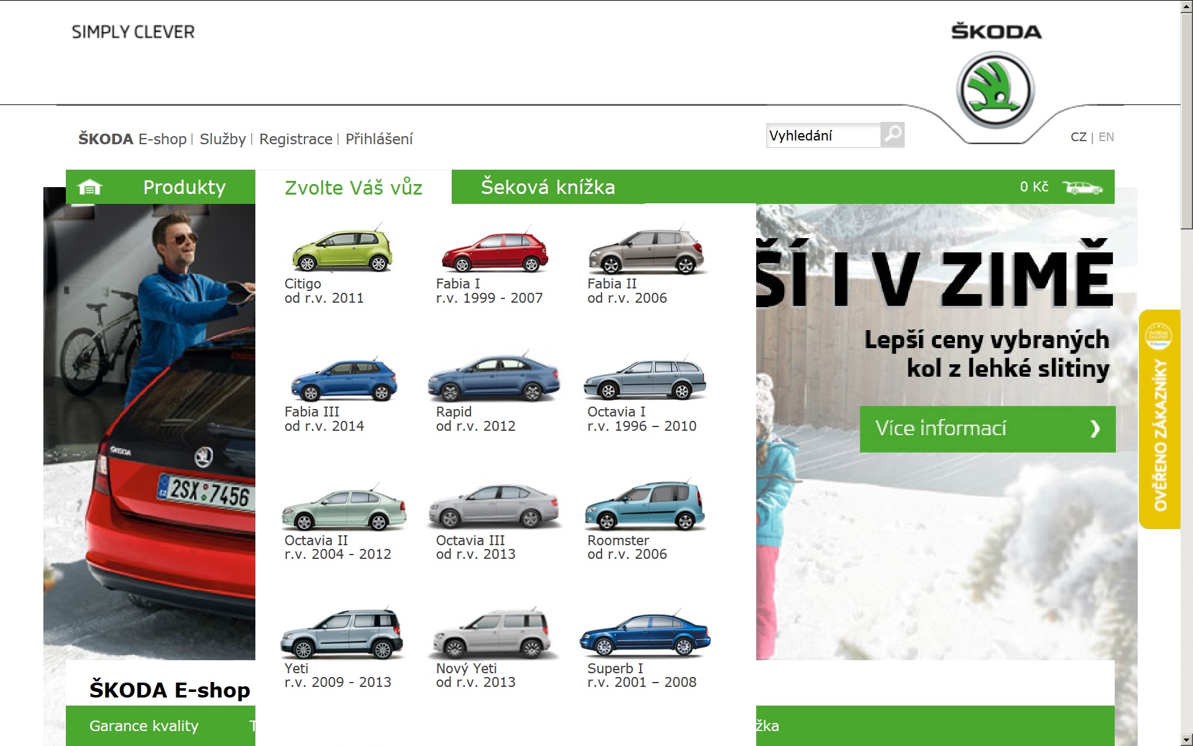Open the Zvolte Váš vůz tab

(354, 187)
